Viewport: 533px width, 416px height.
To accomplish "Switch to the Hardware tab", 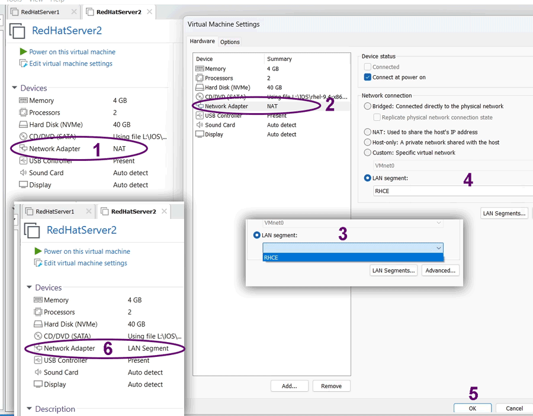I will click(x=203, y=41).
